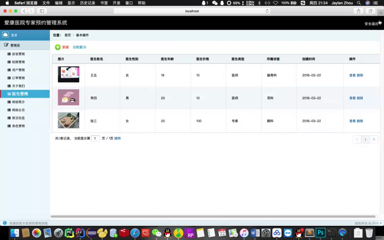Go to next page chevron in pagination

(x=374, y=140)
